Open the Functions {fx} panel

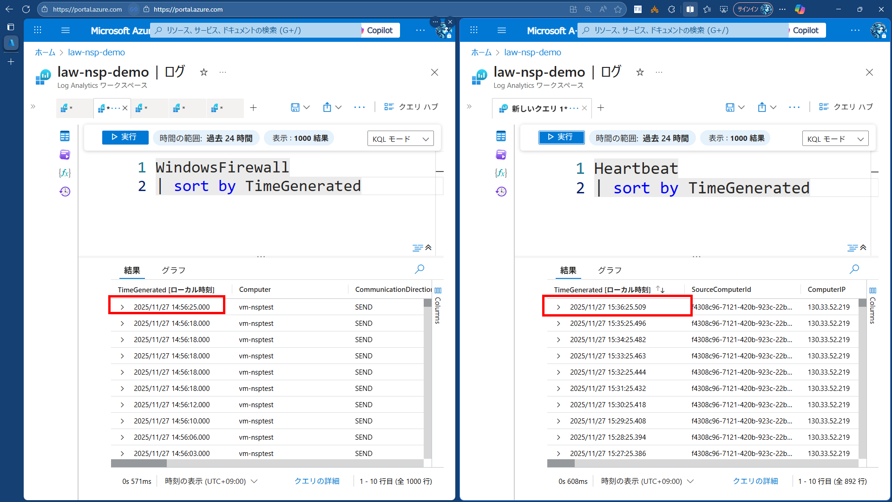(65, 173)
